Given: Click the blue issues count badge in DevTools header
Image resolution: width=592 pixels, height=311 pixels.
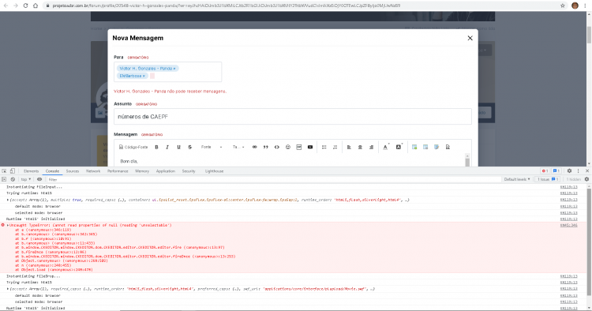Looking at the screenshot, I should point(556,171).
